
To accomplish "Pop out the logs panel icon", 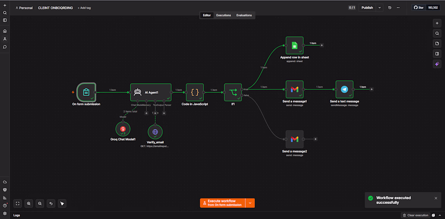I will point(433,215).
